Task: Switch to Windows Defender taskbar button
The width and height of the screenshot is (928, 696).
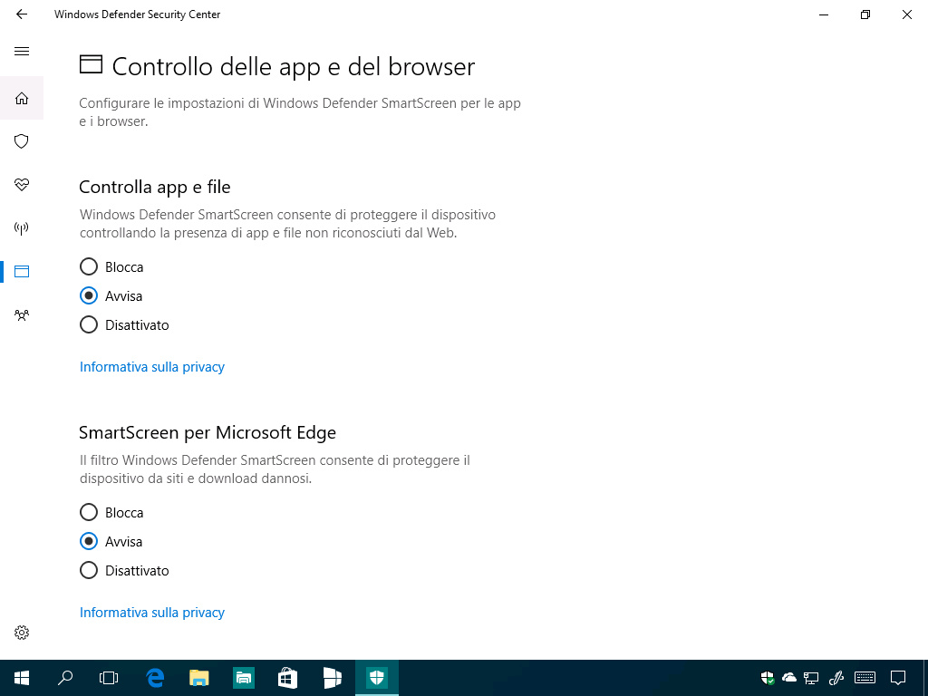Action: (x=377, y=678)
